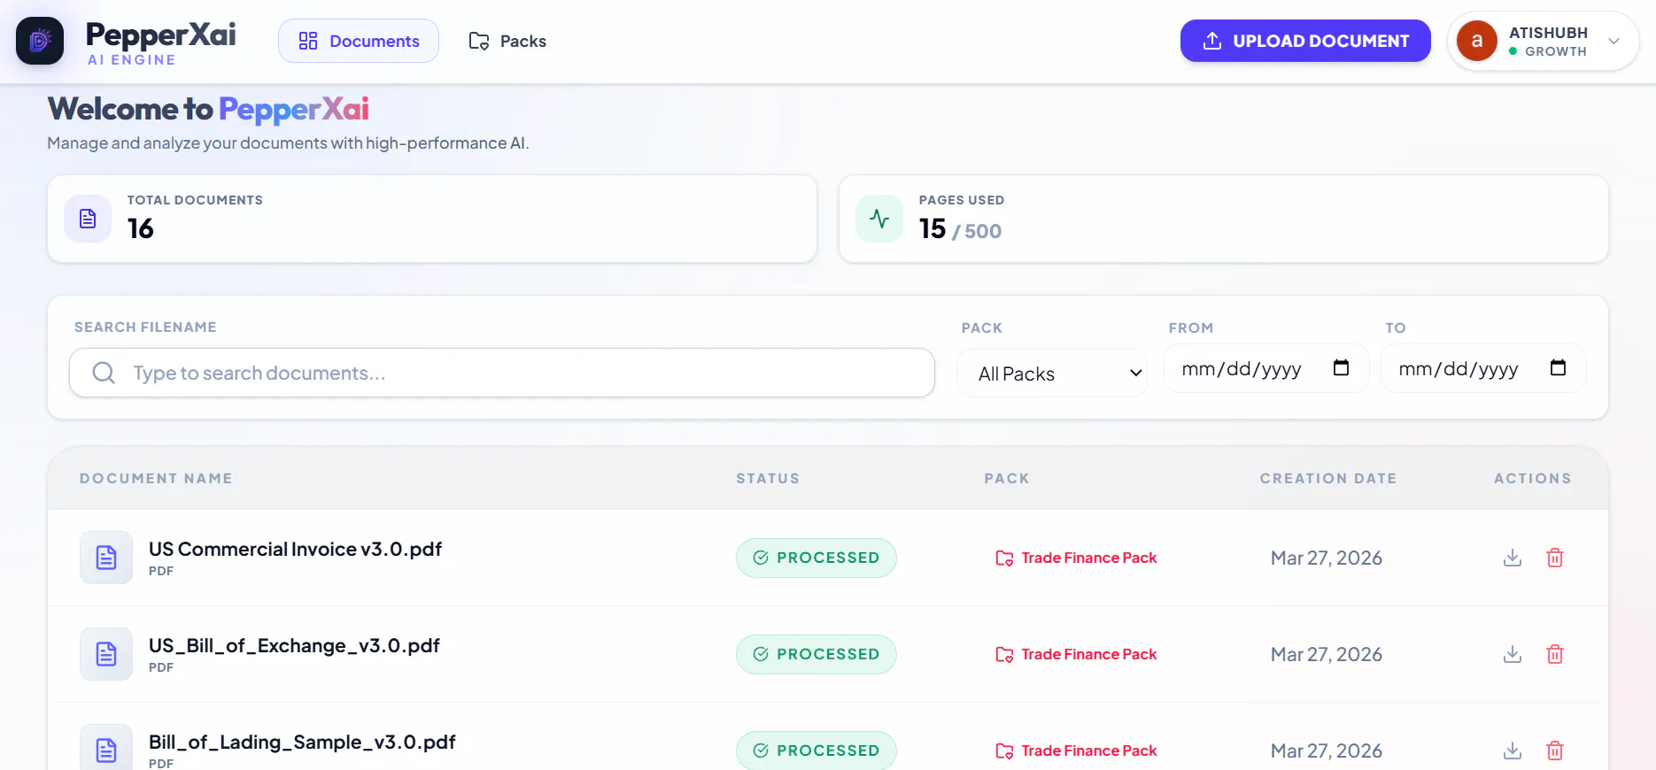Viewport: 1656px width, 770px height.
Task: Click creation date of US_Bill_of_Exchange
Action: [x=1327, y=654]
